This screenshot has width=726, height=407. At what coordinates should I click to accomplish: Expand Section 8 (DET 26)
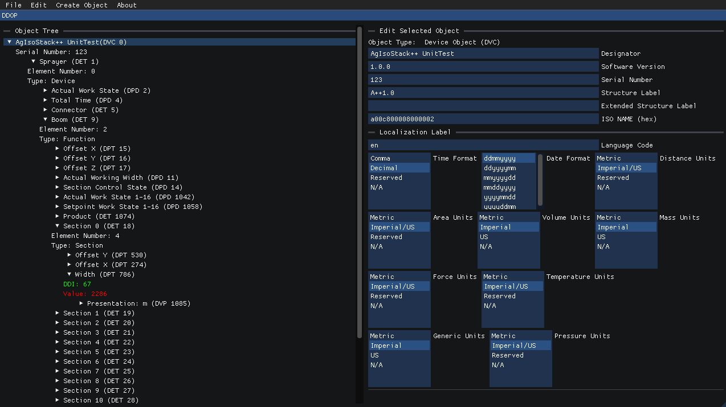click(58, 381)
